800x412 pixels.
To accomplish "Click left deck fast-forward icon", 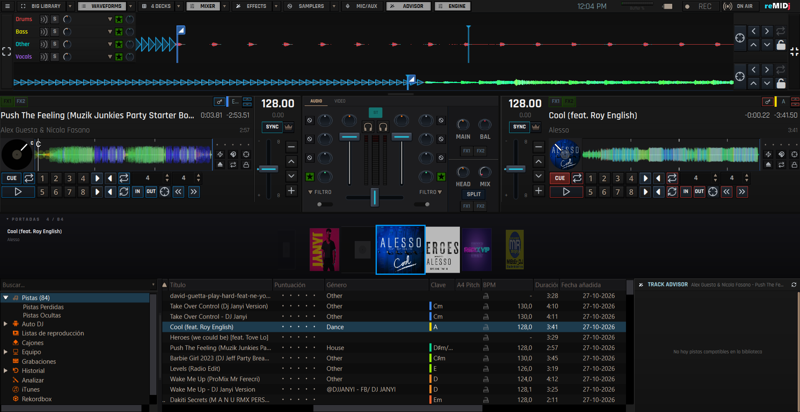I will pos(193,192).
